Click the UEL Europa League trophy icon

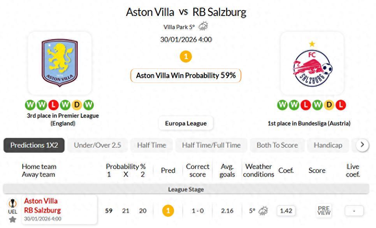click(12, 204)
